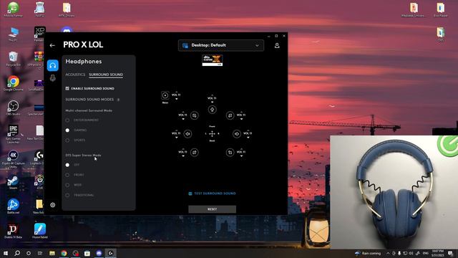Lower rear right channel volume arrow

[242, 156]
